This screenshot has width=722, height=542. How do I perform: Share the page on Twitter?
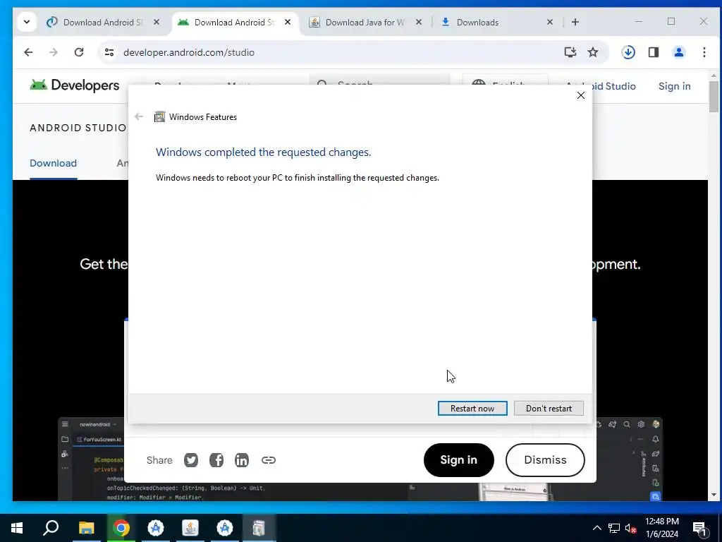(191, 460)
